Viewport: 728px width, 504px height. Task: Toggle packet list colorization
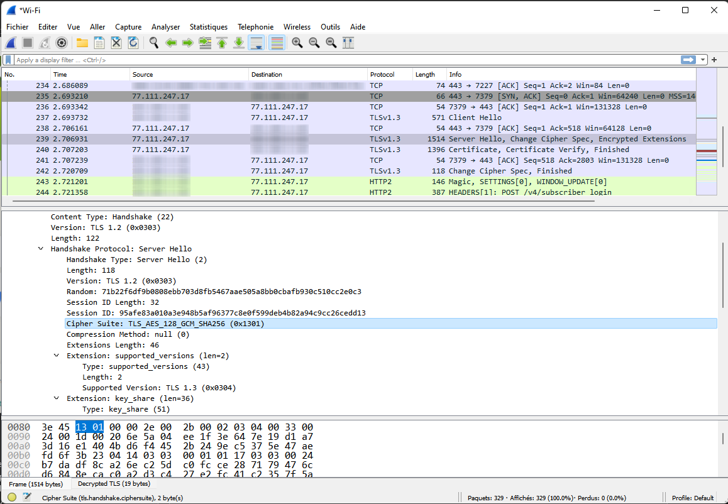[277, 43]
